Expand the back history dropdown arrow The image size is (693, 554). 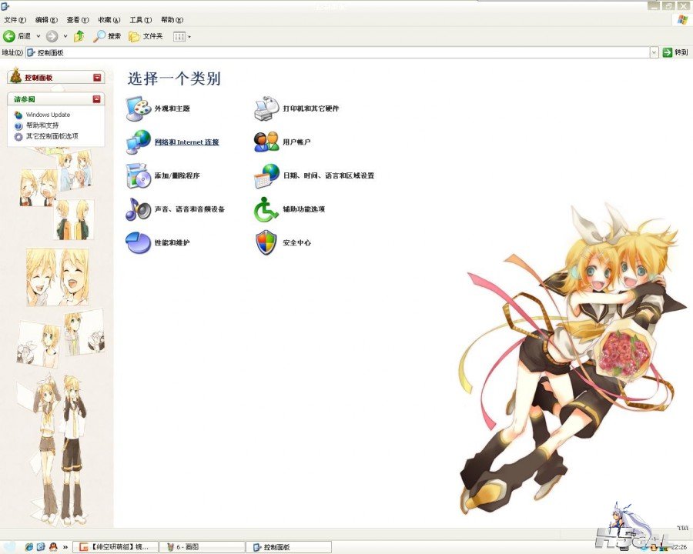(x=38, y=36)
